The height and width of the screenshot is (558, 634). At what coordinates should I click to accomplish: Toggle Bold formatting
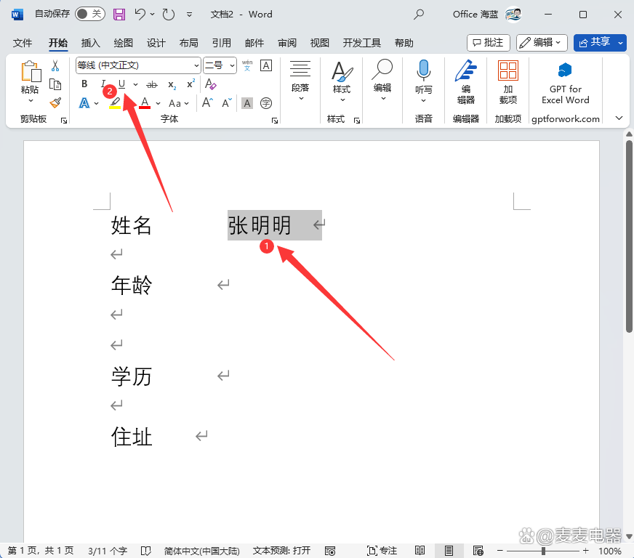[x=84, y=84]
